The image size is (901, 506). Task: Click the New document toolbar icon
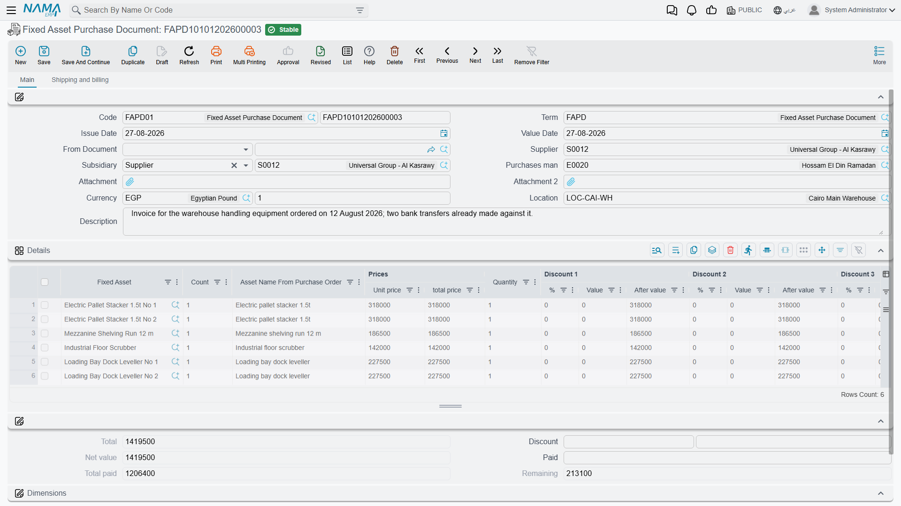coord(21,55)
